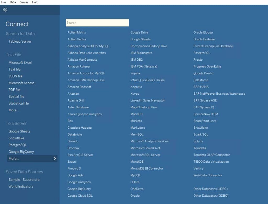Open Web Data Connector
This screenshot has width=268, height=204.
point(208,175)
